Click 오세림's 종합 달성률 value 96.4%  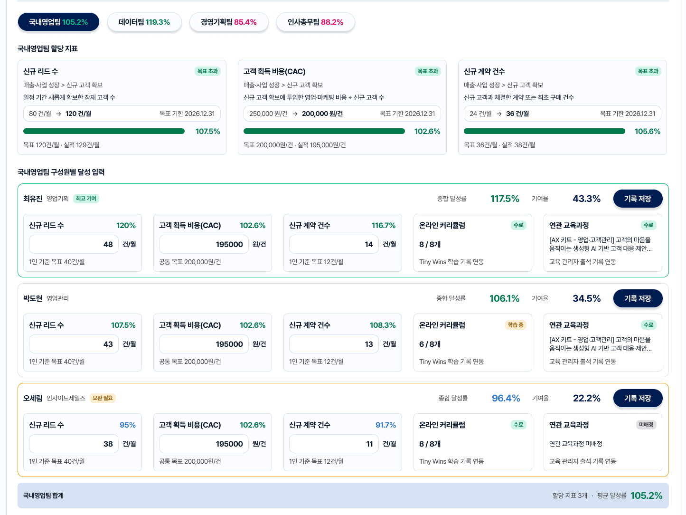click(x=506, y=398)
